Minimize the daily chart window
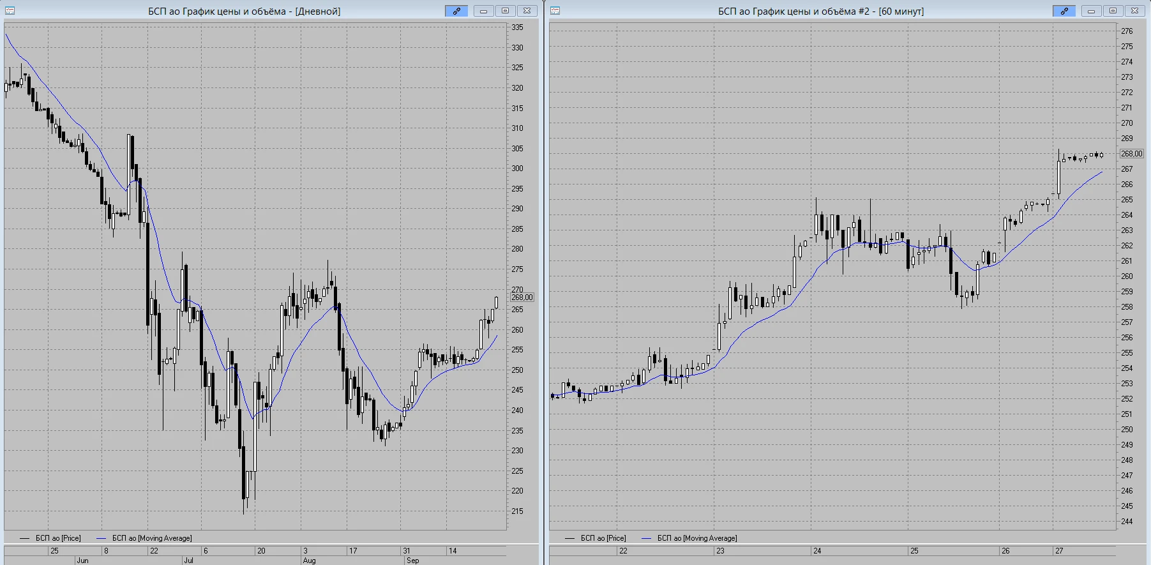Image resolution: width=1151 pixels, height=565 pixels. point(484,11)
